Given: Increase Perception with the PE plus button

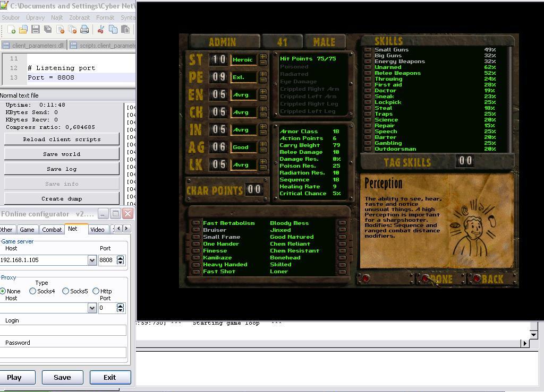Looking at the screenshot, I should (x=263, y=74).
